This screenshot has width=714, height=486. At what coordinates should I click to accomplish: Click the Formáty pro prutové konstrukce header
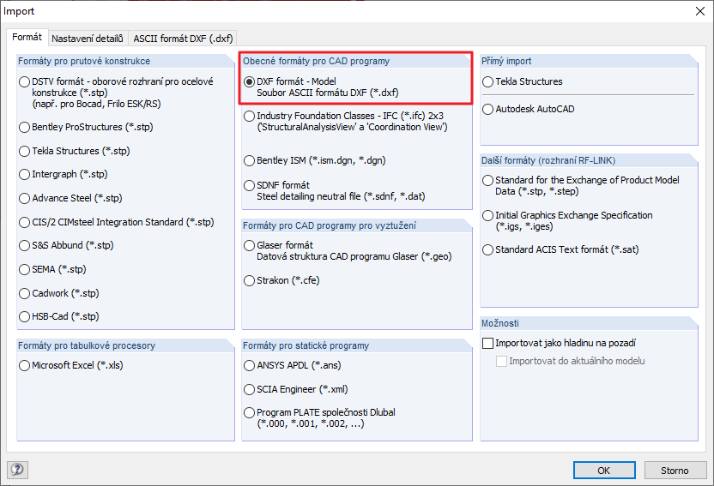coord(84,61)
